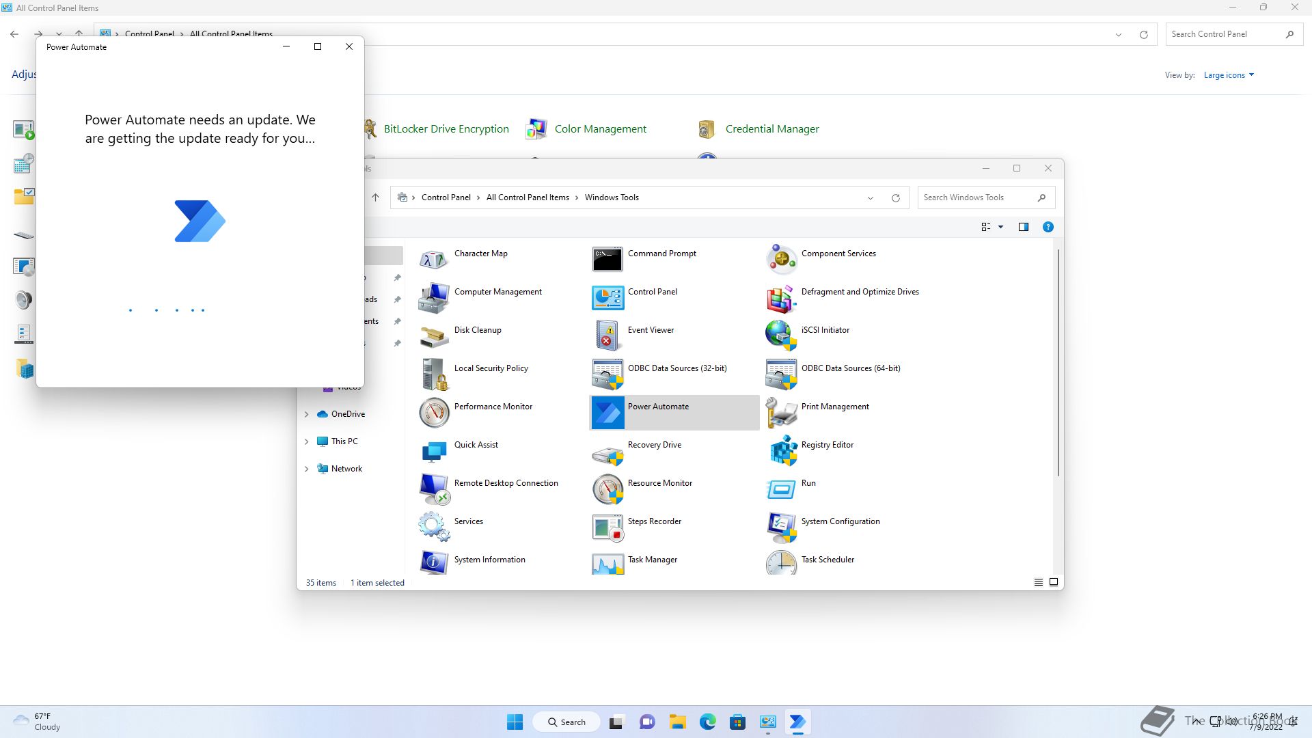
Task: Launch Disk Cleanup icon
Action: tap(433, 336)
